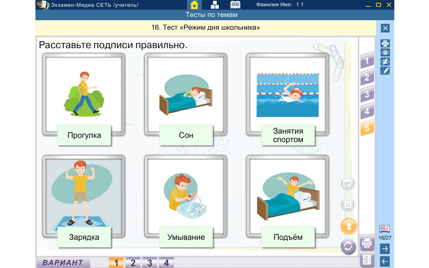This screenshot has height=268, width=429.
Task: Select variant 2
Action: pyautogui.click(x=133, y=263)
